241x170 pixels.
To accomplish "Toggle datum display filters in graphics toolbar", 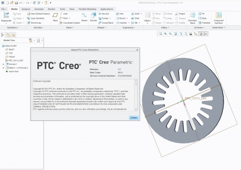I will [195, 34].
